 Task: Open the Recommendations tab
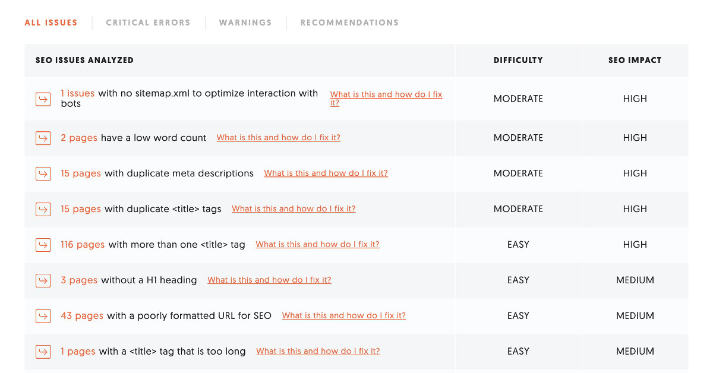pos(349,23)
